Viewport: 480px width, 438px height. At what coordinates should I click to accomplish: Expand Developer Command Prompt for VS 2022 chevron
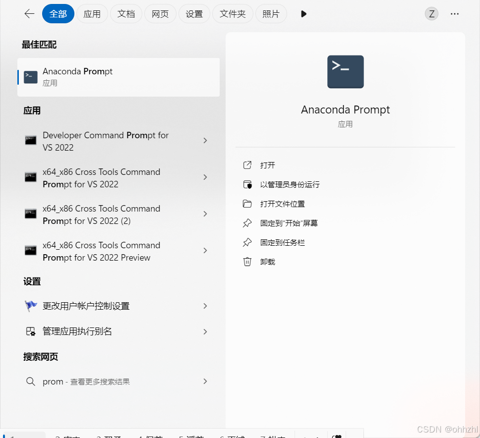tap(205, 140)
